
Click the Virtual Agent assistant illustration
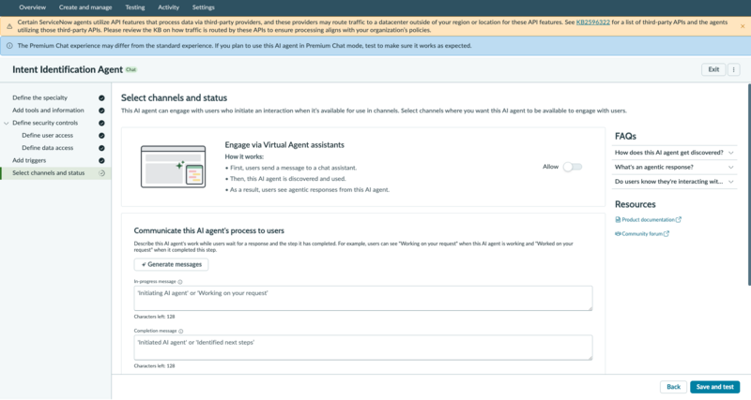(x=173, y=167)
